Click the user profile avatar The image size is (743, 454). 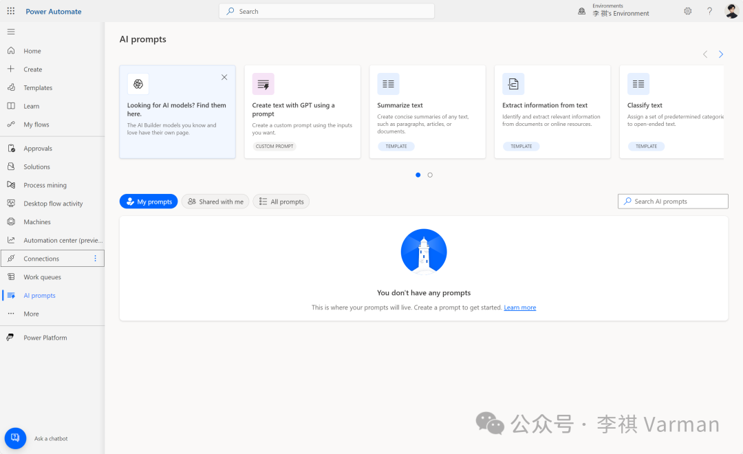[x=731, y=11]
